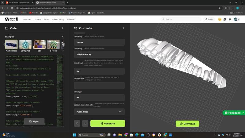245x138 pixels.
Task: Switch to the Parametric Model Maker tab
Action: click(x=50, y=3)
